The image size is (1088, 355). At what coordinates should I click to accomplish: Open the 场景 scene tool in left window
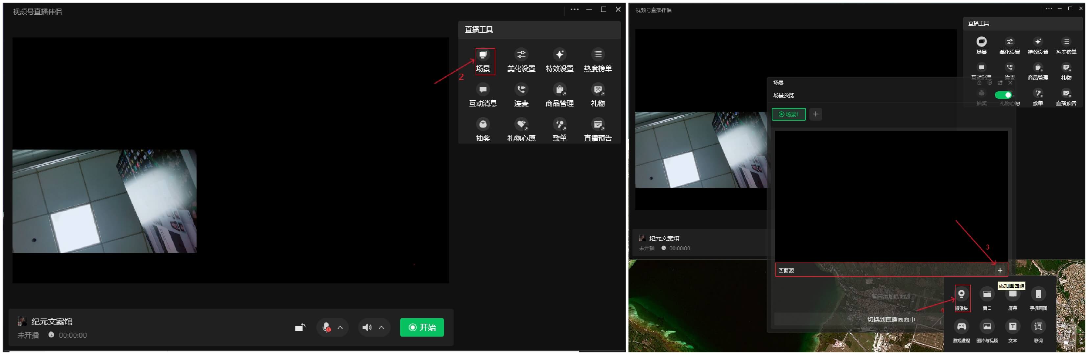tap(483, 61)
